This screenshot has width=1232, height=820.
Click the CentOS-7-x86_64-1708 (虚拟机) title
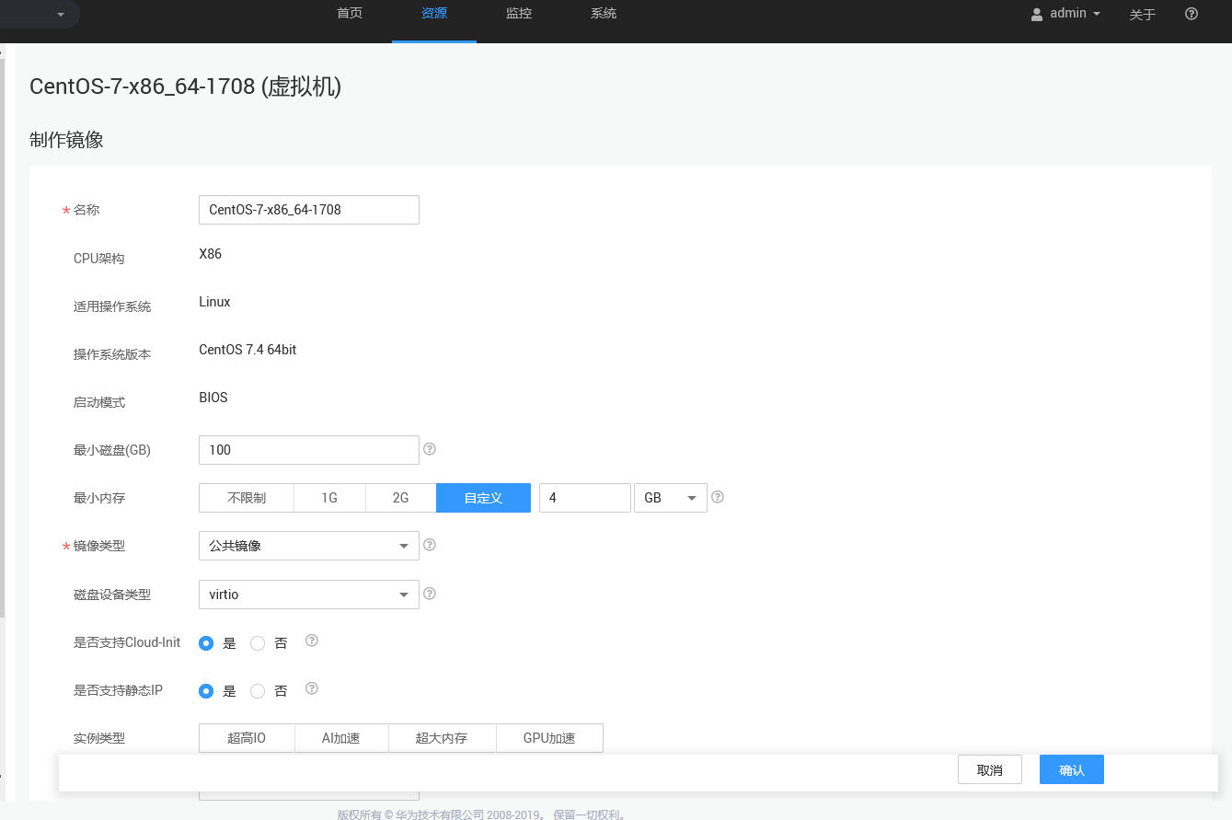point(186,87)
